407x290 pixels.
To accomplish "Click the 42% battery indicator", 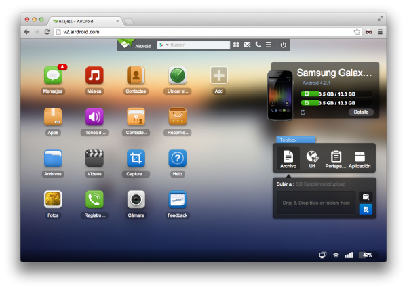I will tap(367, 255).
